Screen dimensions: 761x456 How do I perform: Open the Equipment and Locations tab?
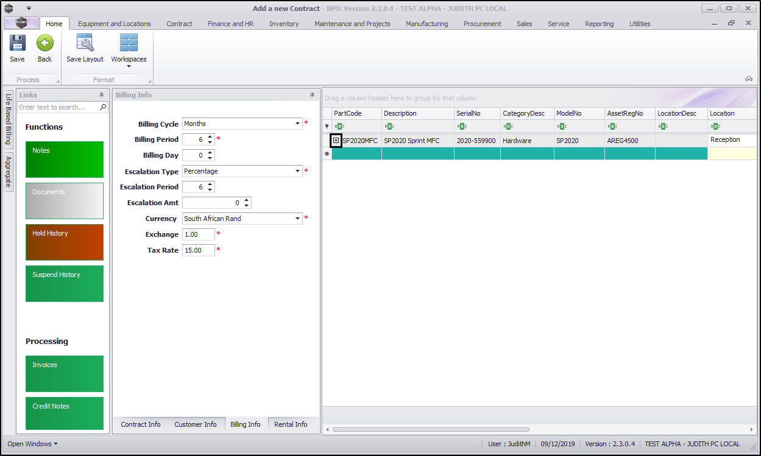click(115, 24)
